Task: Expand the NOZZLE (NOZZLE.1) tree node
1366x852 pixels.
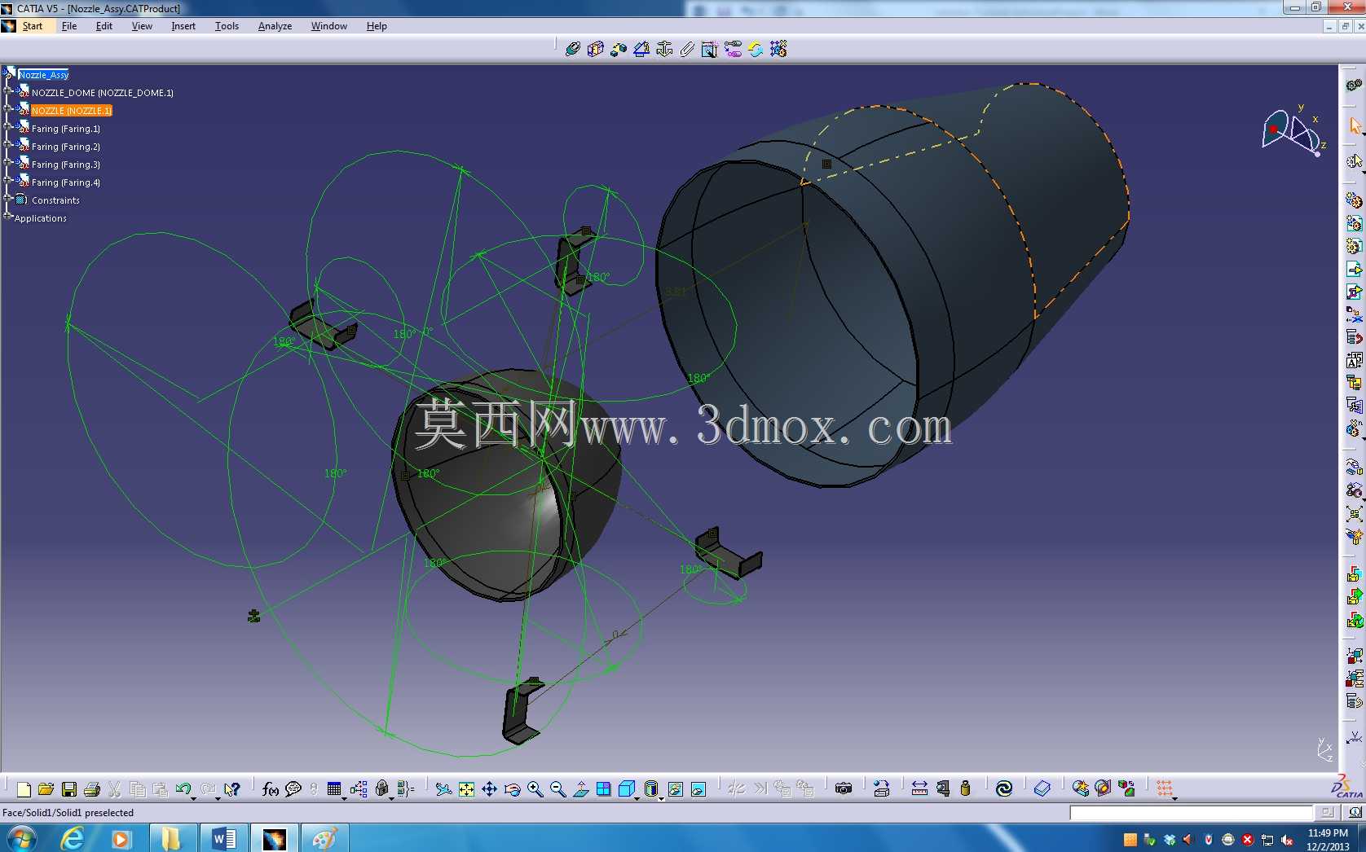Action: 8,108
